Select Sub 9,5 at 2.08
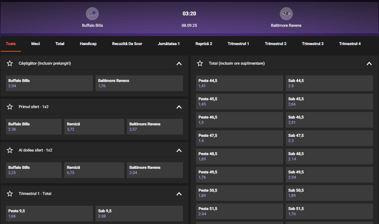The image size is (379, 224). [x=139, y=213]
